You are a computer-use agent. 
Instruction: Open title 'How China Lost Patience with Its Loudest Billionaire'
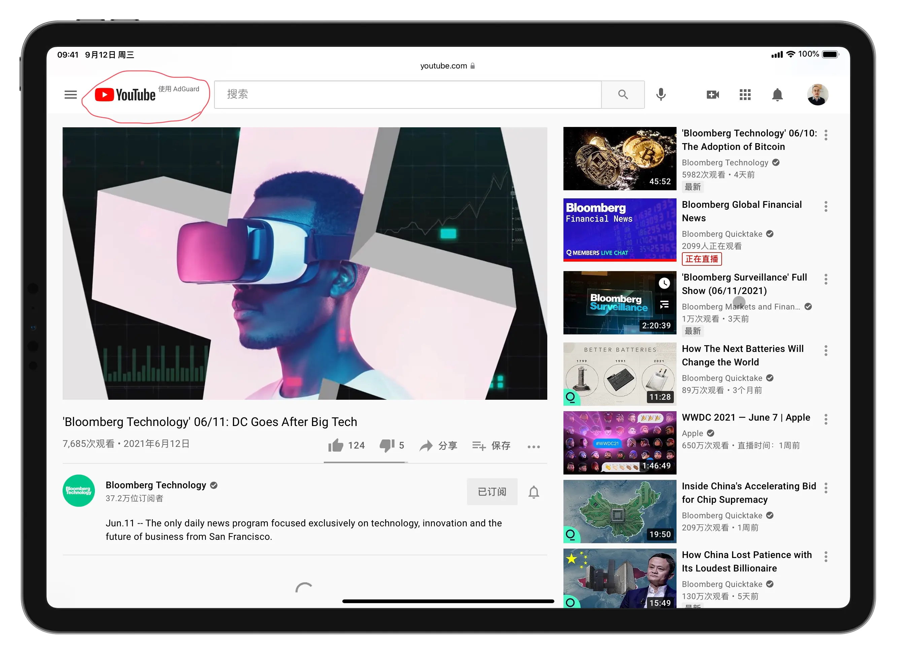(747, 561)
